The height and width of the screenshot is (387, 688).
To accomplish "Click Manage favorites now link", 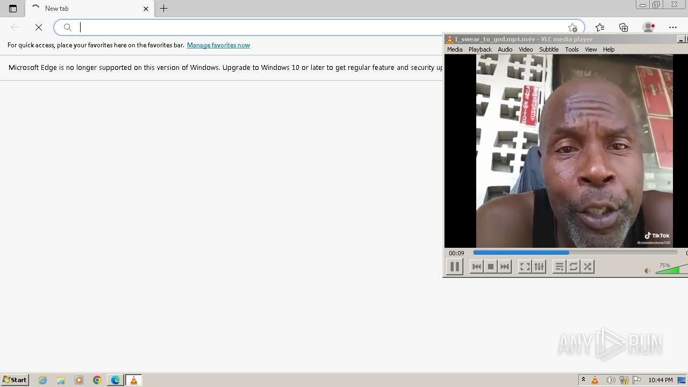I will (218, 45).
